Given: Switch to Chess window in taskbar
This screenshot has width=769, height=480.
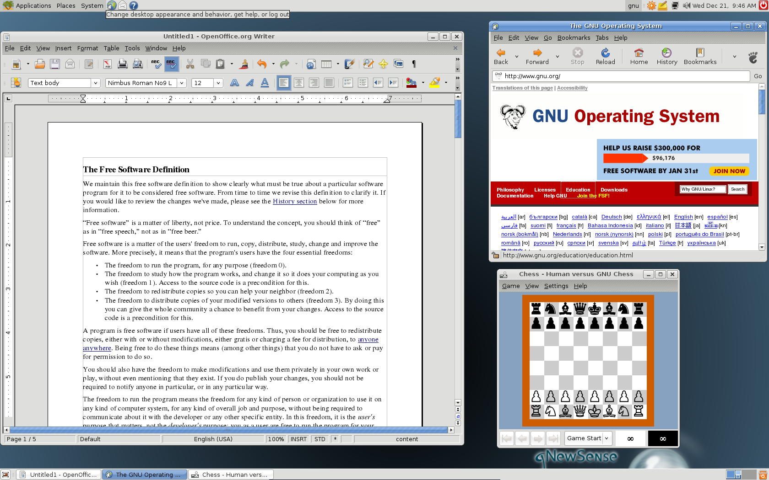Looking at the screenshot, I should click(231, 475).
